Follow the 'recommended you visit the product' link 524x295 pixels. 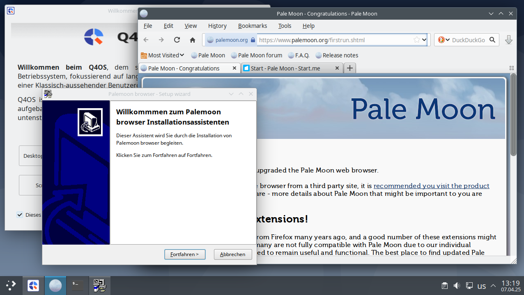pos(431,186)
